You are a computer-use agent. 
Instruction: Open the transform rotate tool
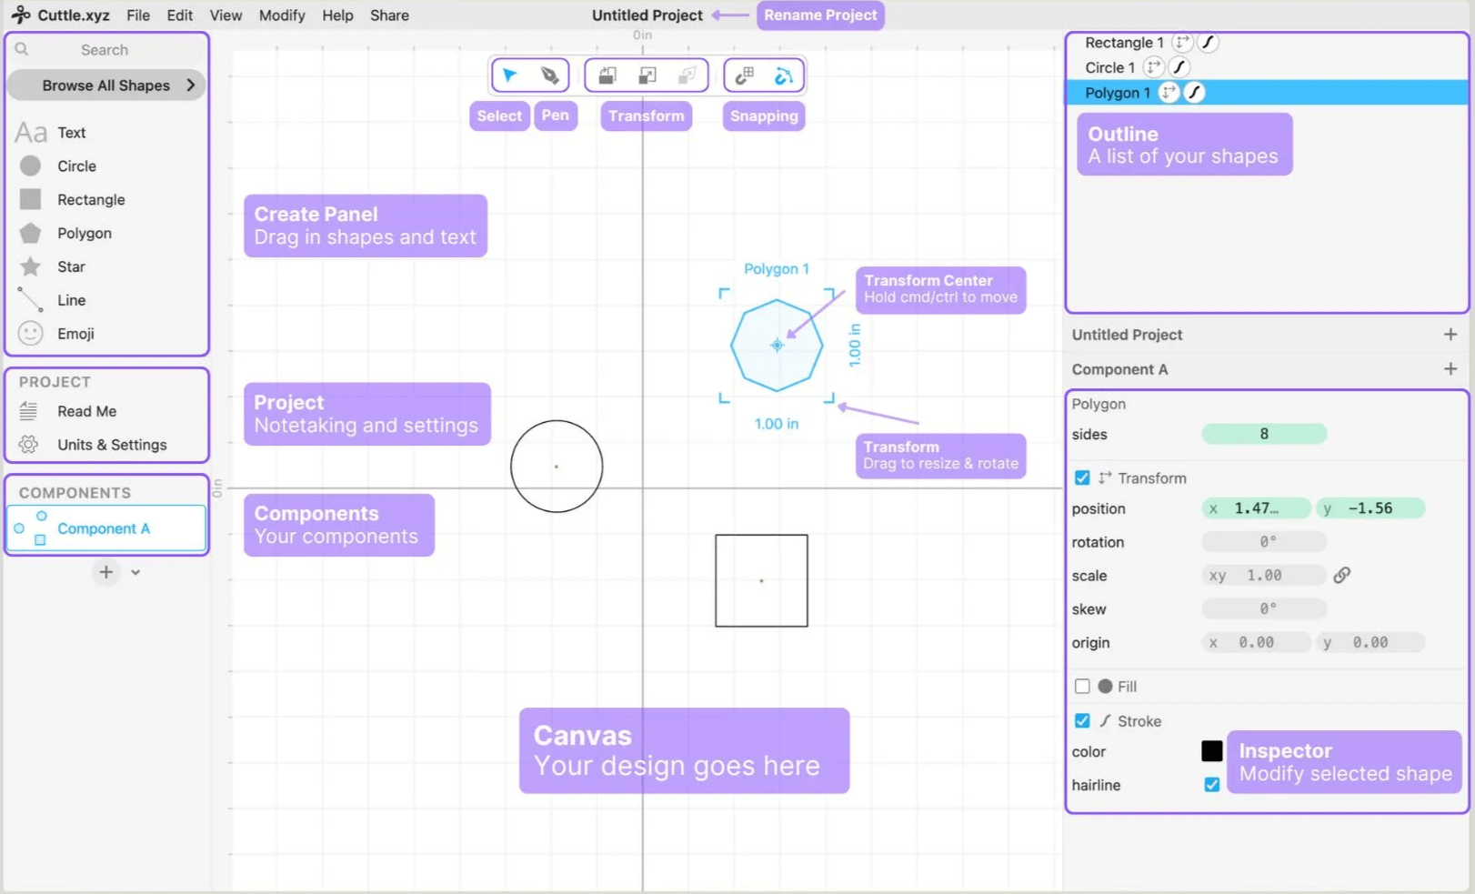(x=607, y=75)
